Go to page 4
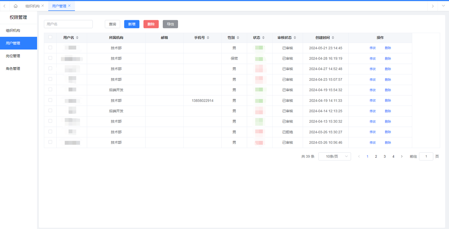Image resolution: width=449 pixels, height=229 pixels. (393, 156)
